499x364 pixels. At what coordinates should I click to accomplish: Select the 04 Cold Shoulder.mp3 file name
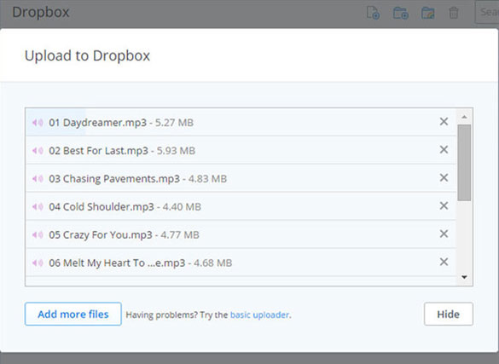click(102, 206)
